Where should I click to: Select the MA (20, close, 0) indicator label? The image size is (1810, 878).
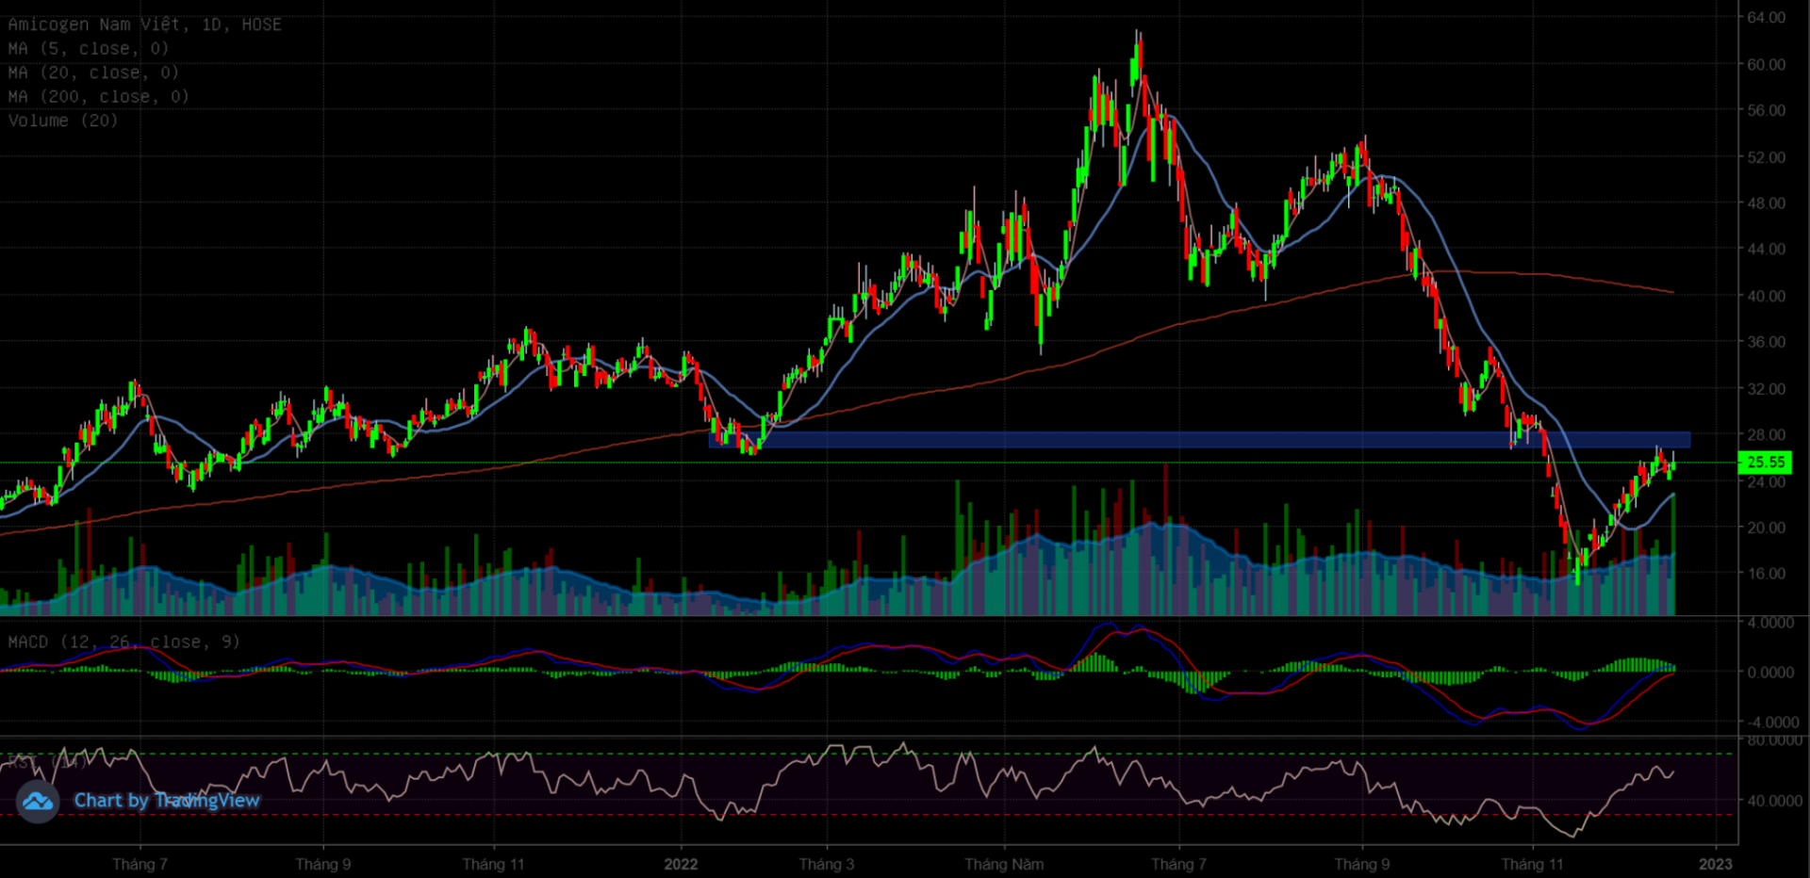(93, 73)
